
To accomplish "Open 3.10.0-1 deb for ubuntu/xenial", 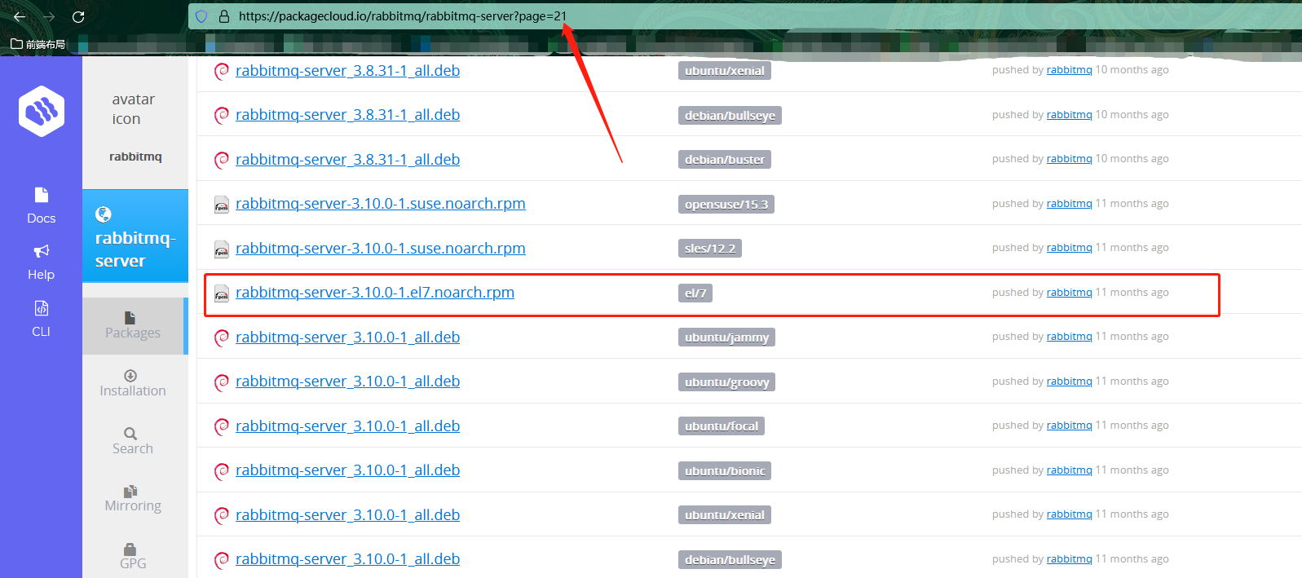I will tap(347, 515).
